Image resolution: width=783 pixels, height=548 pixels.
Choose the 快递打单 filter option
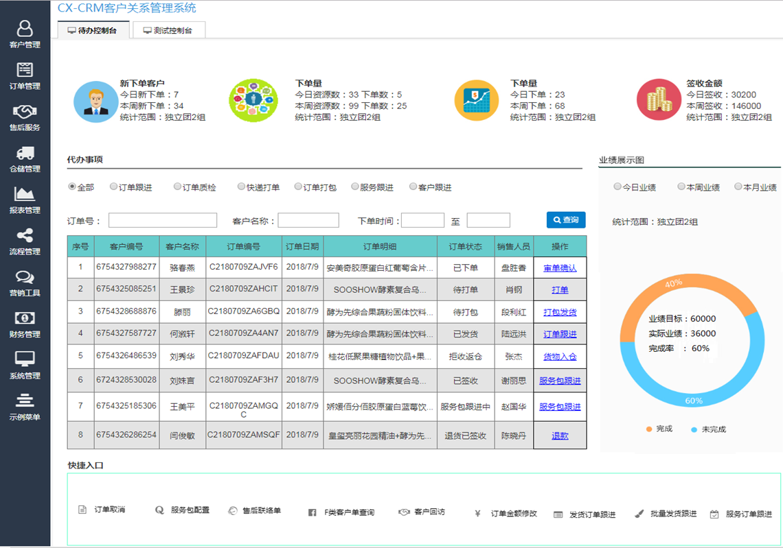[x=242, y=186]
